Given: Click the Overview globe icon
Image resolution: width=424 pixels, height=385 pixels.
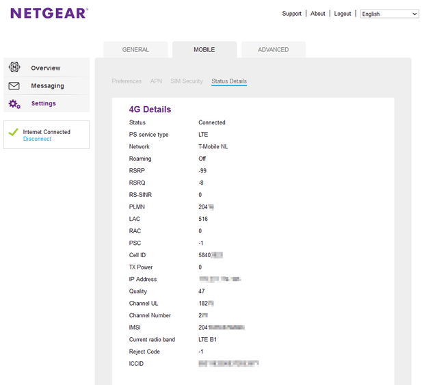Looking at the screenshot, I should [14, 67].
